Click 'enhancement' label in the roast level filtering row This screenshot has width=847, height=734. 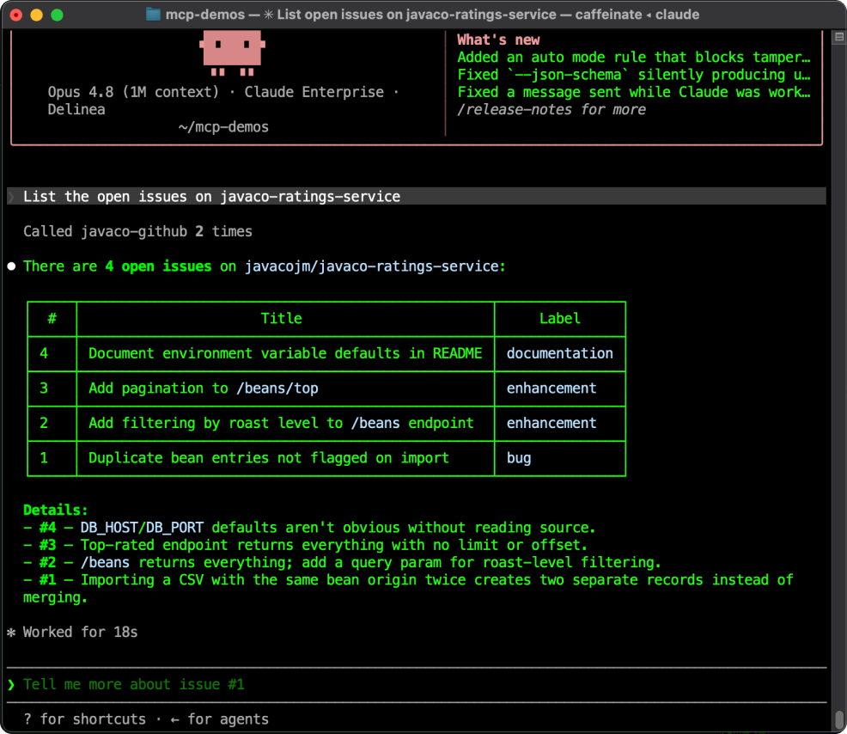[551, 423]
